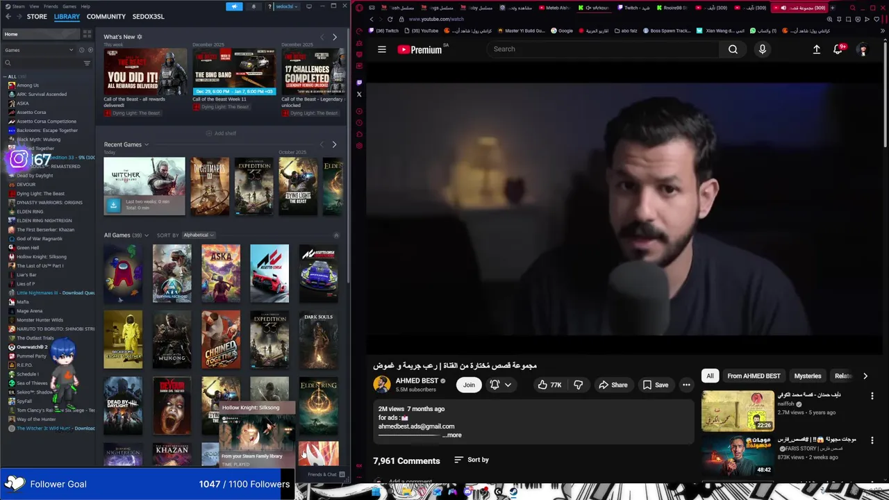The width and height of the screenshot is (889, 500).
Task: Select God of War Ragnarök in list
Action: pos(40,239)
